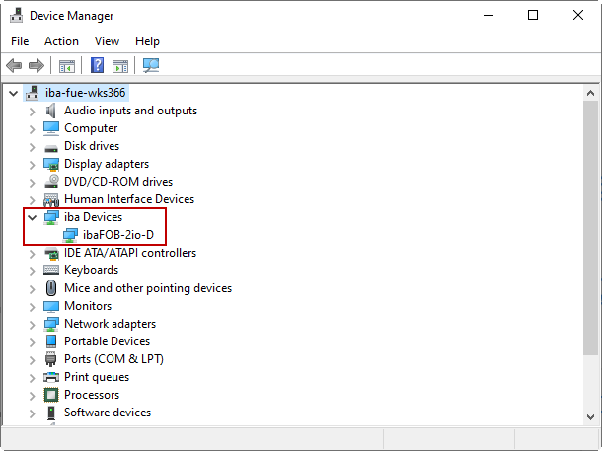602x451 pixels.
Task: Click the Monitors category icon
Action: point(52,306)
